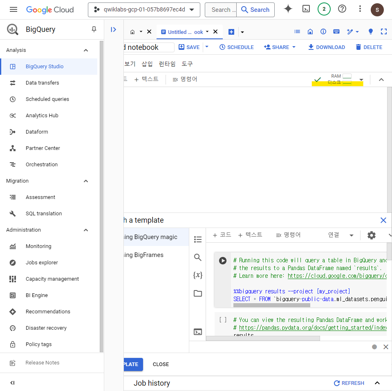This screenshot has width=392, height=391.
Task: Click the CLOSE button in template panel
Action: coord(161,364)
